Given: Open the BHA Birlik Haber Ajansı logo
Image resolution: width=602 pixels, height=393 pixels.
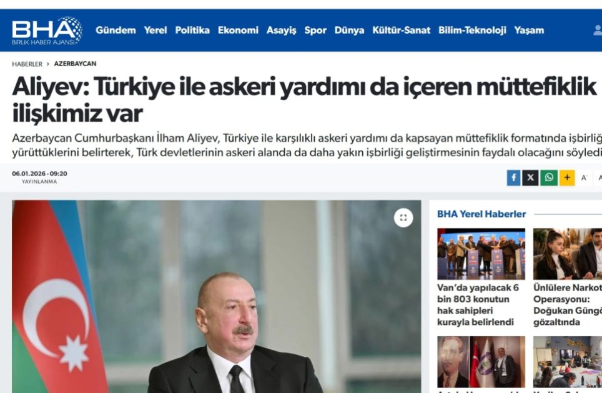Looking at the screenshot, I should pos(47,31).
